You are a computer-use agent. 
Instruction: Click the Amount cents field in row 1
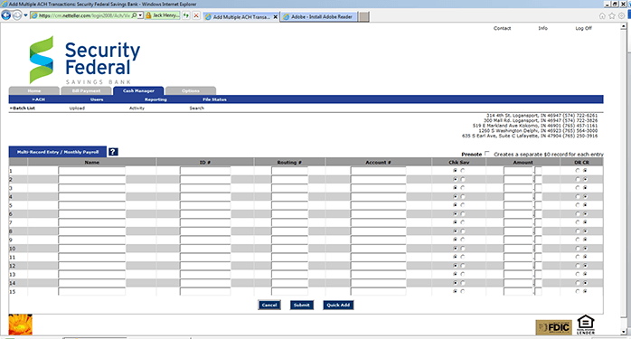tap(539, 171)
